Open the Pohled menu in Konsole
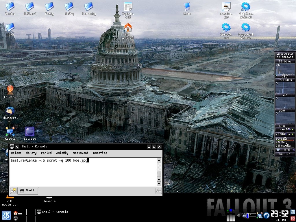Viewport: 296px width, 222px height. click(x=47, y=153)
